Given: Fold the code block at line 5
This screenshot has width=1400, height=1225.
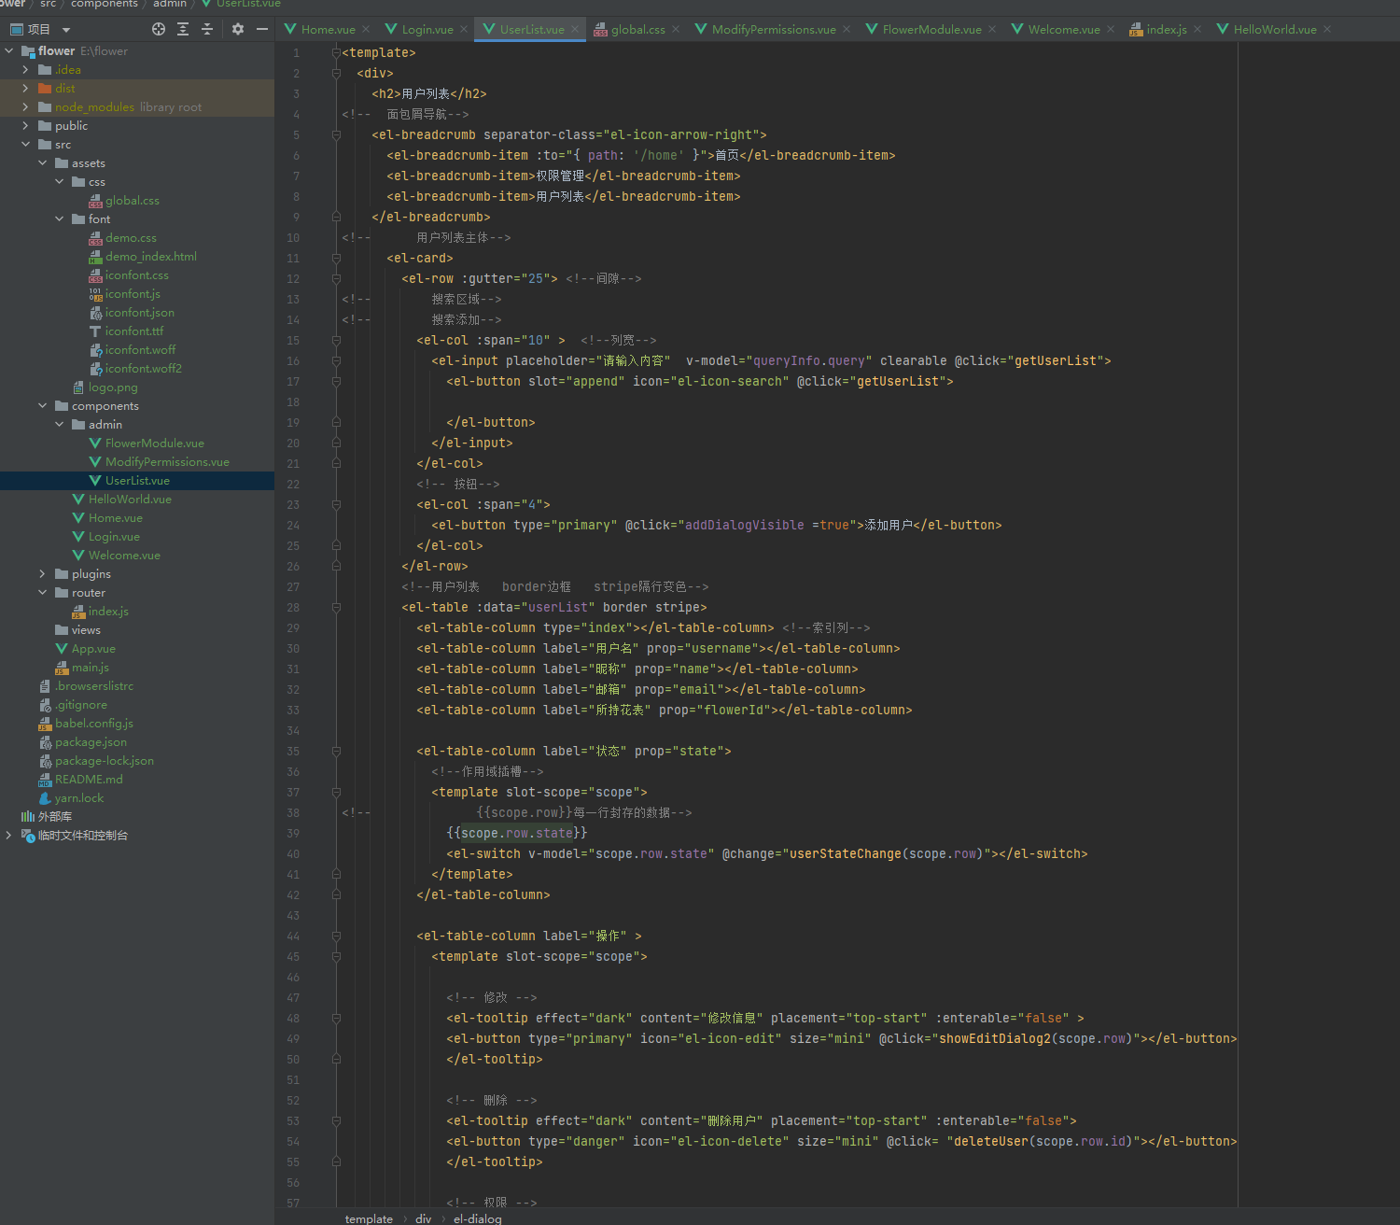Looking at the screenshot, I should point(336,134).
